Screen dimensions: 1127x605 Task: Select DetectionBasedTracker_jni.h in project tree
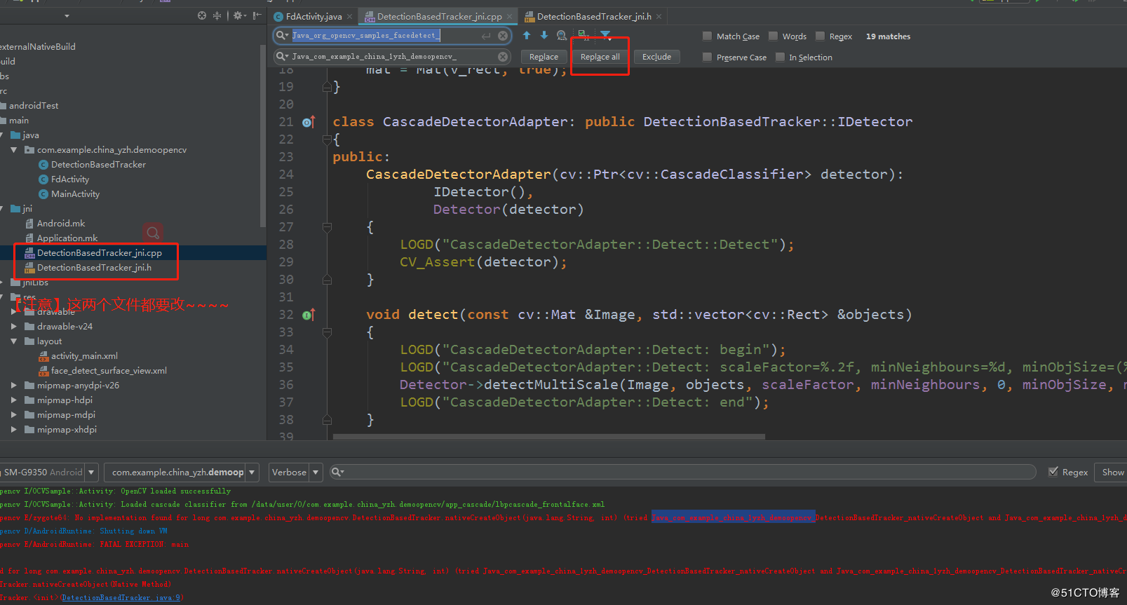[94, 268]
